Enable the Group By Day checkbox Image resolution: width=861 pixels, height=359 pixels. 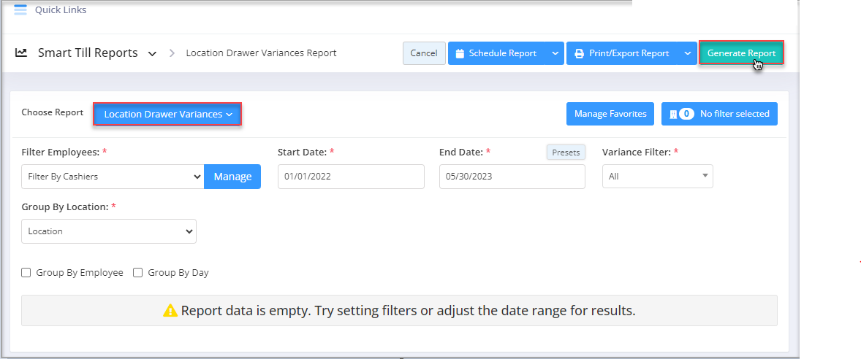click(x=138, y=272)
